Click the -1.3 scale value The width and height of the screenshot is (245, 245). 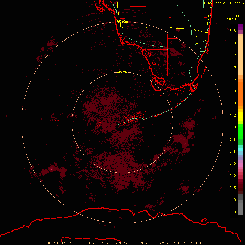[x=232, y=200]
